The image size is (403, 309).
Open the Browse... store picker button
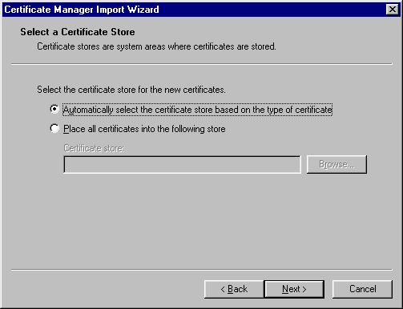click(x=337, y=164)
